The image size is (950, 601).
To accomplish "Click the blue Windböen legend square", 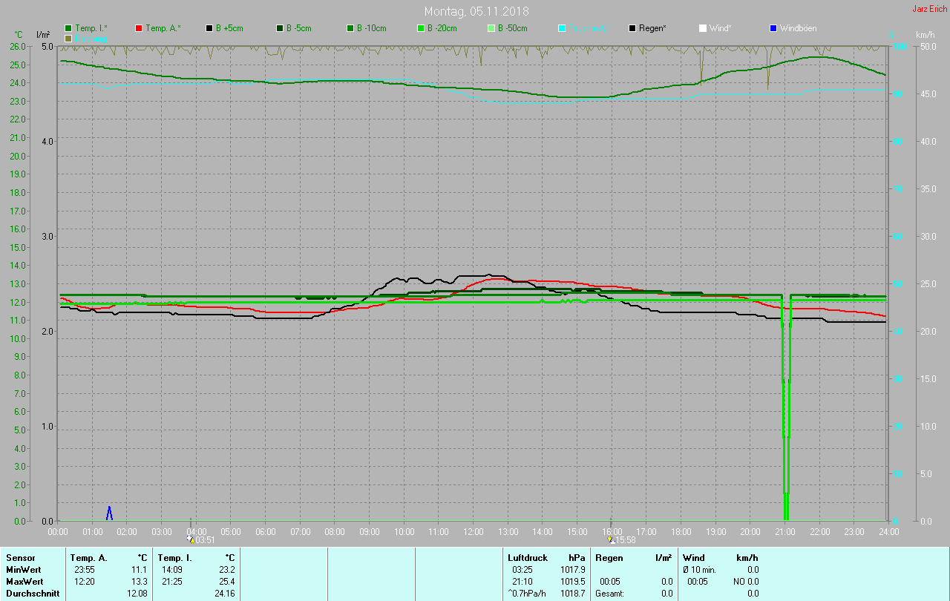I will [x=773, y=28].
